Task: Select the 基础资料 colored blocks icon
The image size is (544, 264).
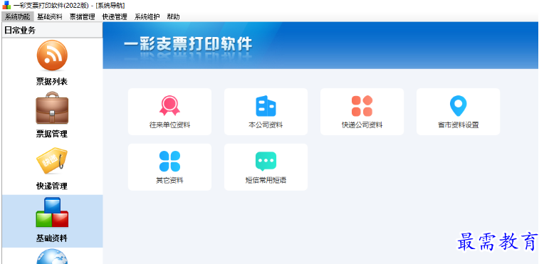Action: pyautogui.click(x=52, y=212)
